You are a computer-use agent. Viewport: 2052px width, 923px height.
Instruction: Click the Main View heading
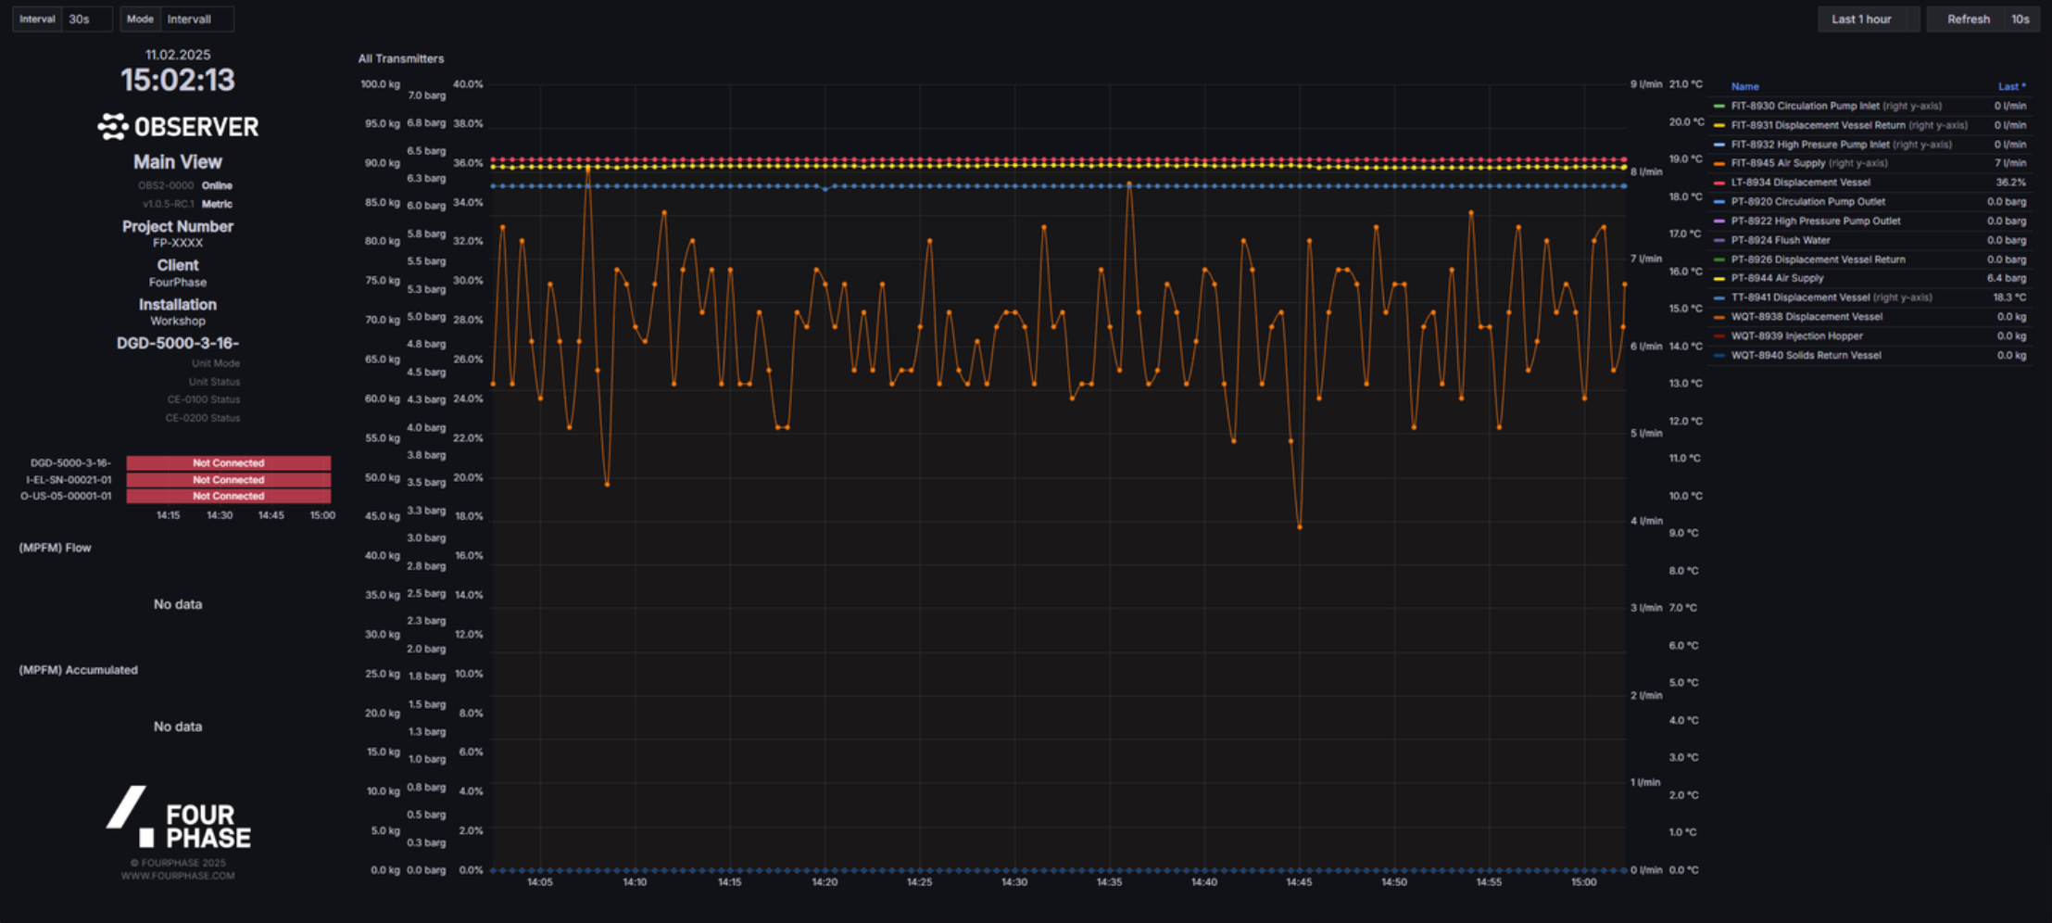click(178, 162)
